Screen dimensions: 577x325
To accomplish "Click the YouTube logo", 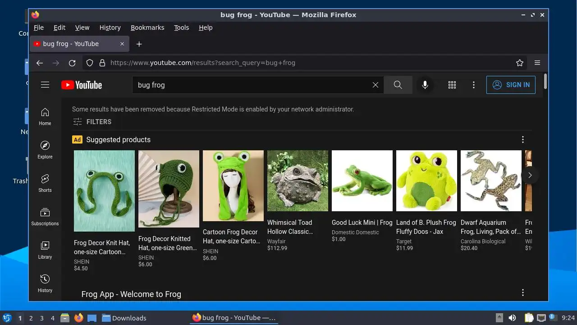I will pyautogui.click(x=82, y=85).
